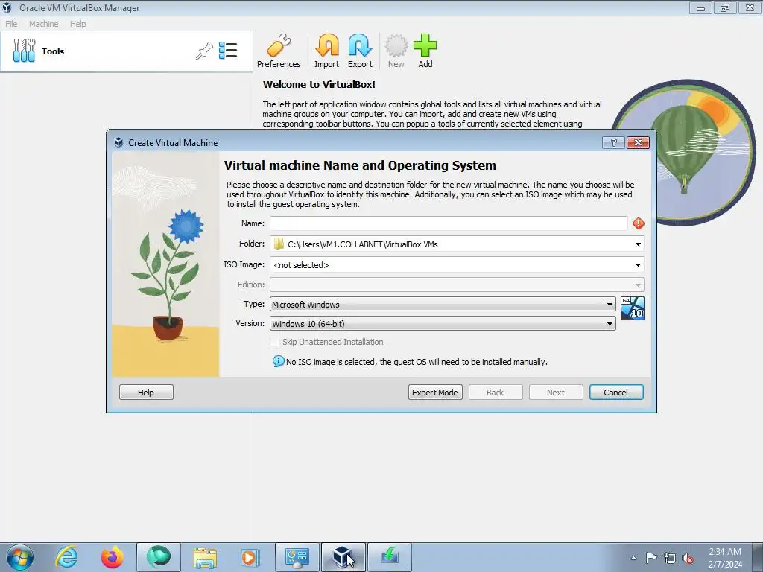Show hidden tray icons arrow
The height and width of the screenshot is (572, 763).
pyautogui.click(x=633, y=558)
